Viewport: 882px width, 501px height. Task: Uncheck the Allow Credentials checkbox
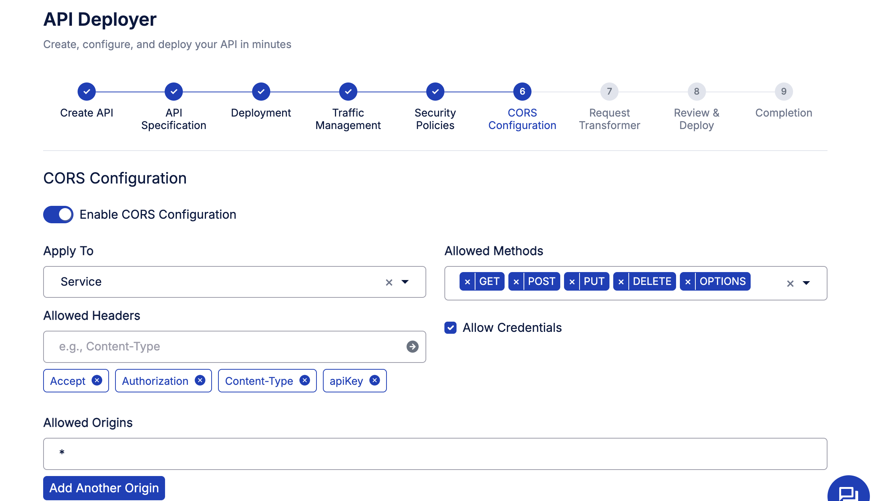pos(450,328)
